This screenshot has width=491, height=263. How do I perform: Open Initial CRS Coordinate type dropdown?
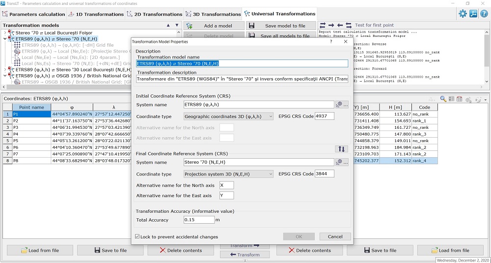[229, 117]
